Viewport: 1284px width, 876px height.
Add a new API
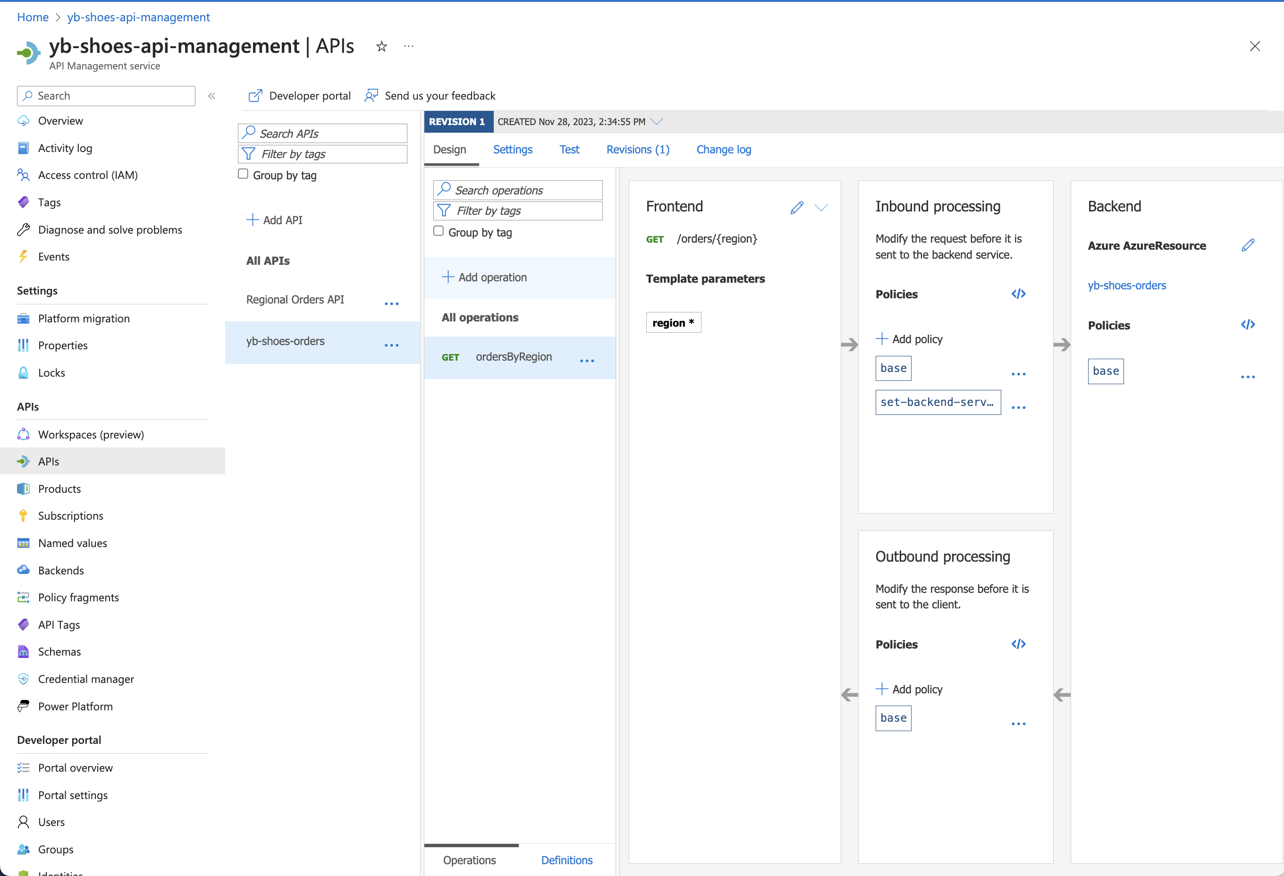pos(275,219)
